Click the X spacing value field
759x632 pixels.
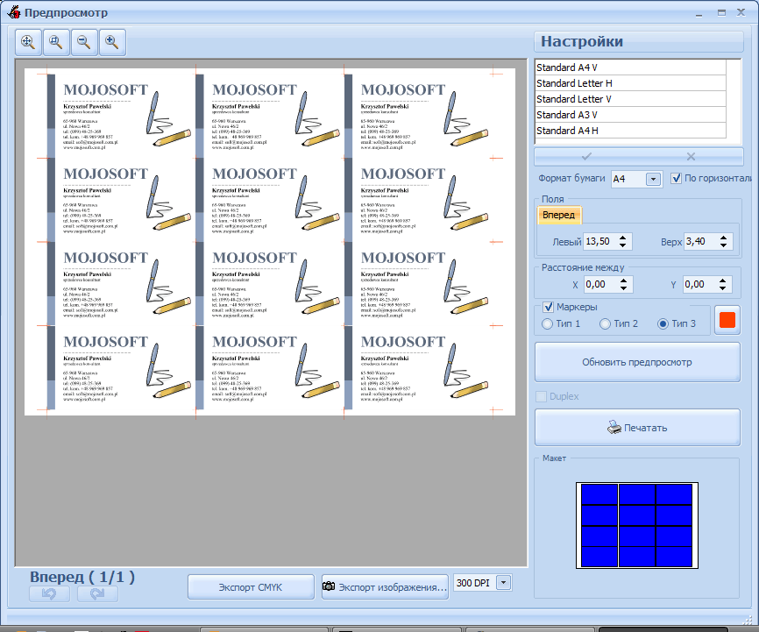[601, 284]
